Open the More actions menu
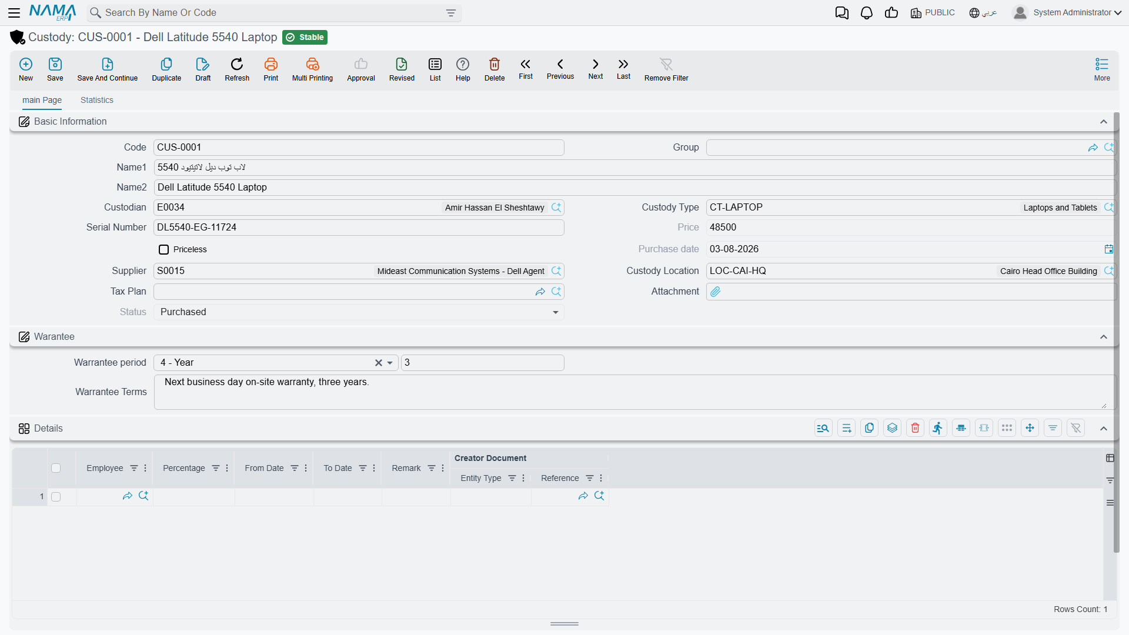 [x=1102, y=69]
